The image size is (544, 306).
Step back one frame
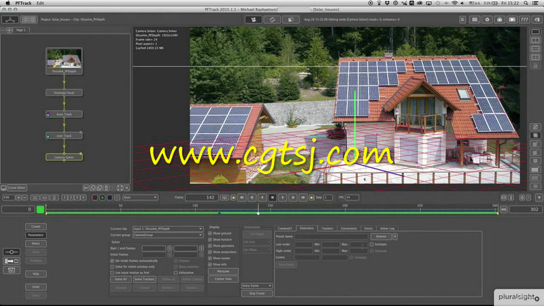(252, 197)
